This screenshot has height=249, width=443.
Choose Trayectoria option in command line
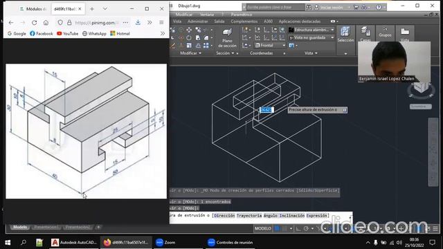(x=249, y=215)
